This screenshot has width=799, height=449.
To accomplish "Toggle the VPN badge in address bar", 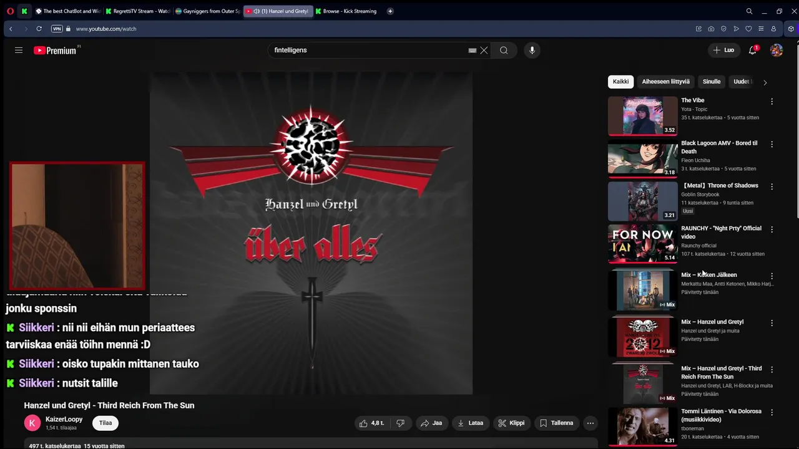I will click(x=57, y=29).
